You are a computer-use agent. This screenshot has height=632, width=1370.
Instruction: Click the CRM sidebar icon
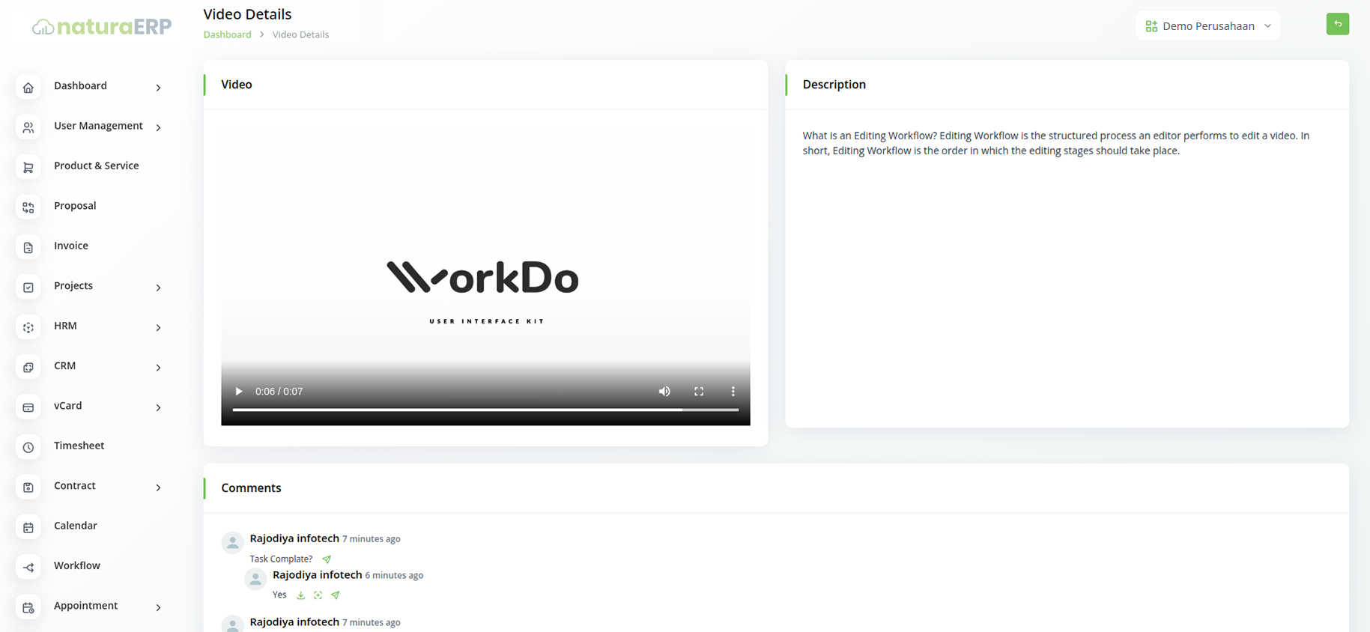tap(28, 368)
